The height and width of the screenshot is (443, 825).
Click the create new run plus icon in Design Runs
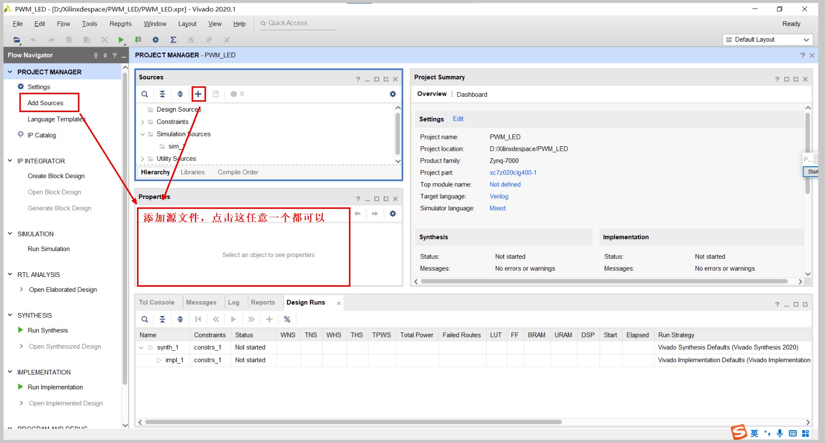point(269,319)
